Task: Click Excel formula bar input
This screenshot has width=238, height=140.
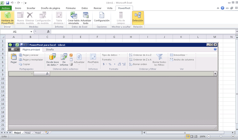Action: pyautogui.click(x=143, y=32)
